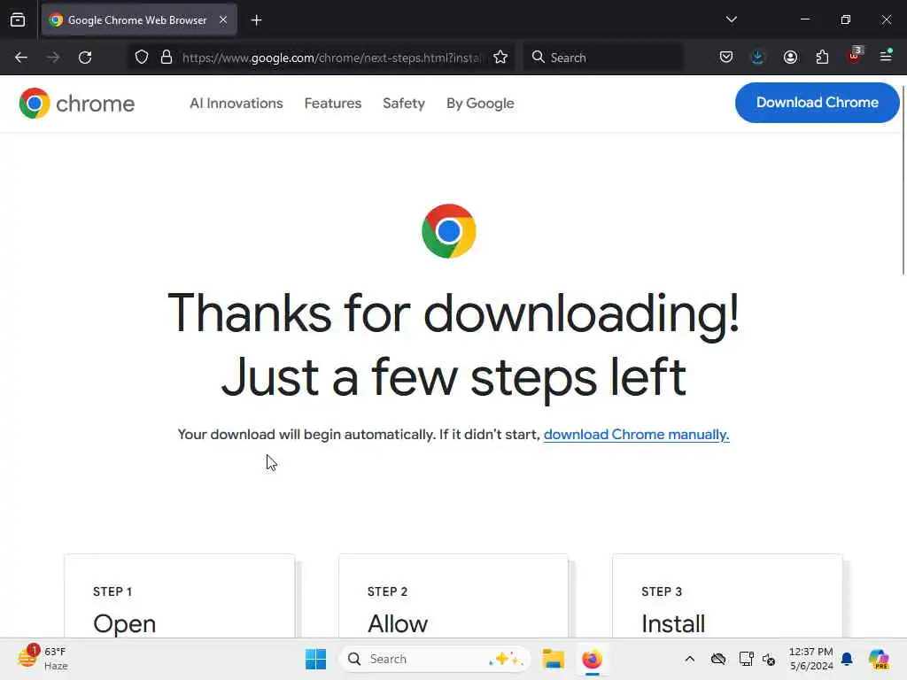The height and width of the screenshot is (680, 907).
Task: Close the Google Chrome Web Browser tab
Action: pos(223,20)
